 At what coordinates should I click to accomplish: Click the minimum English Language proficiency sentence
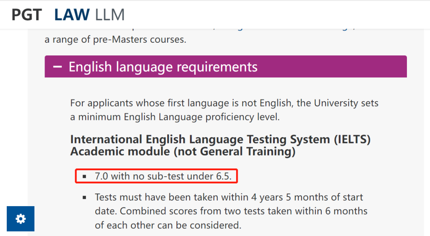click(175, 117)
